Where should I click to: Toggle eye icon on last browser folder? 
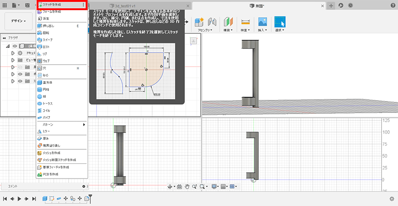[20, 81]
